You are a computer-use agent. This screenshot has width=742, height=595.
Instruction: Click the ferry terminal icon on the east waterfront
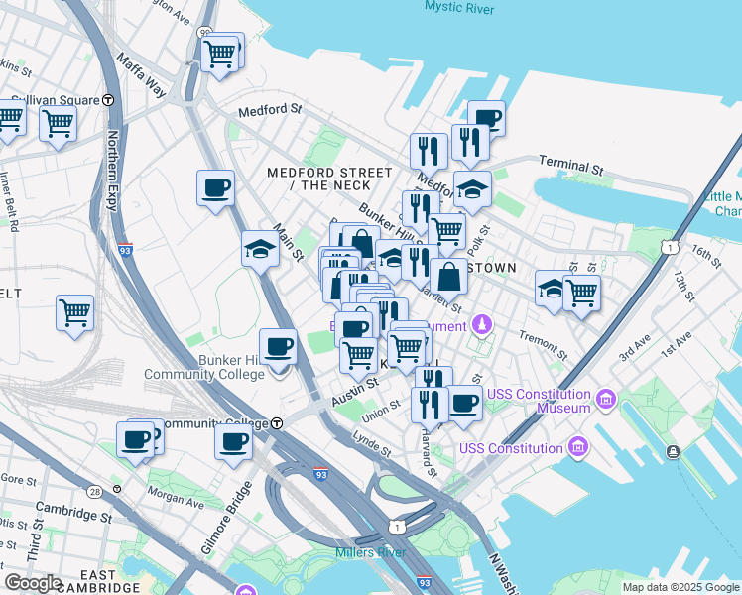tap(673, 451)
